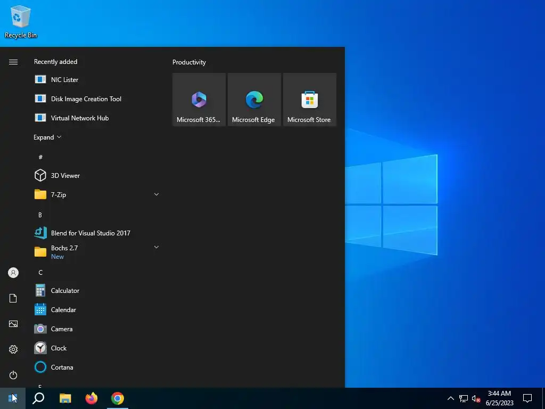Viewport: 545px width, 409px height.
Task: Open Virtual Network Hub
Action: [97, 118]
